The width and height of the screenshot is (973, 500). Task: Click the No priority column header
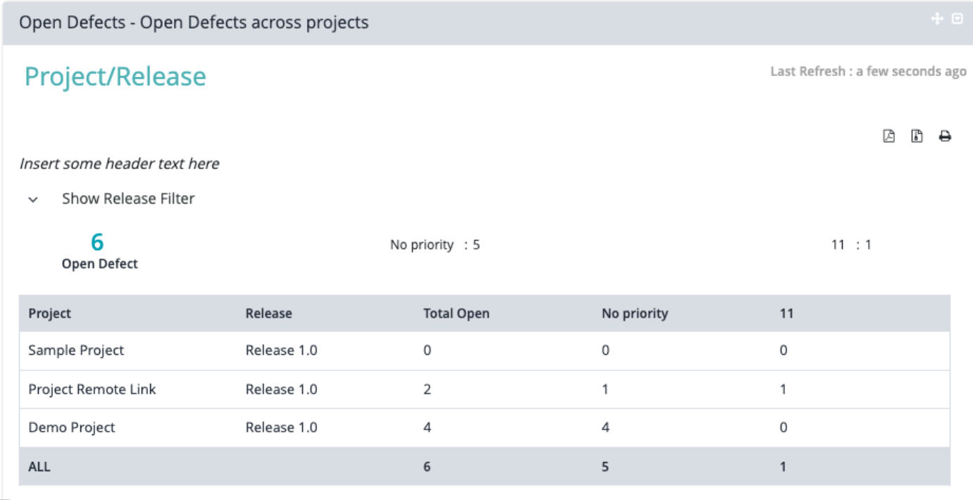click(x=635, y=313)
